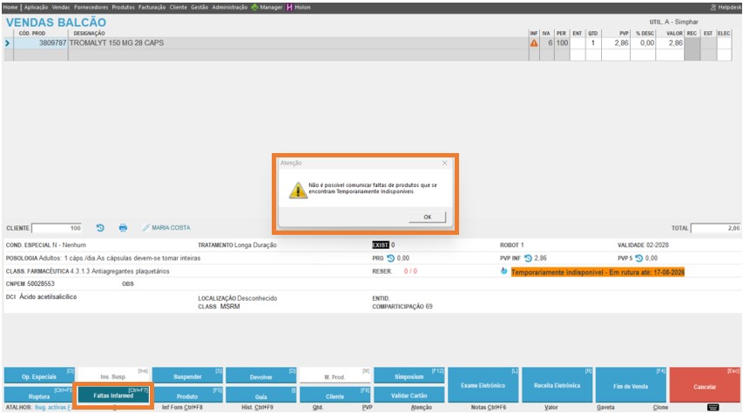The image size is (743, 414).
Task: Open the Cliente menu in top bar
Action: (179, 7)
